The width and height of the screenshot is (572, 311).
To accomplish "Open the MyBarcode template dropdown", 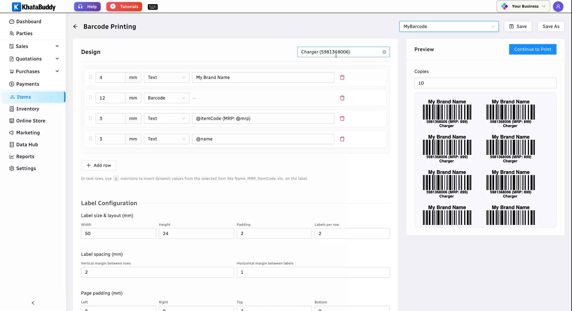I will tap(449, 27).
